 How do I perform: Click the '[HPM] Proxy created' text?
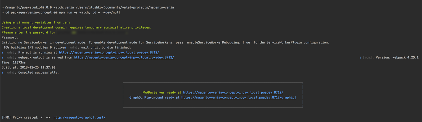[x=20, y=118]
